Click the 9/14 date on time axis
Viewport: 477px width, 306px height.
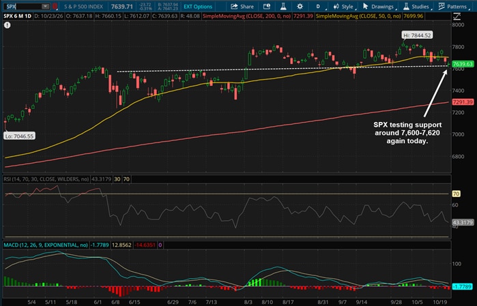click(x=362, y=302)
